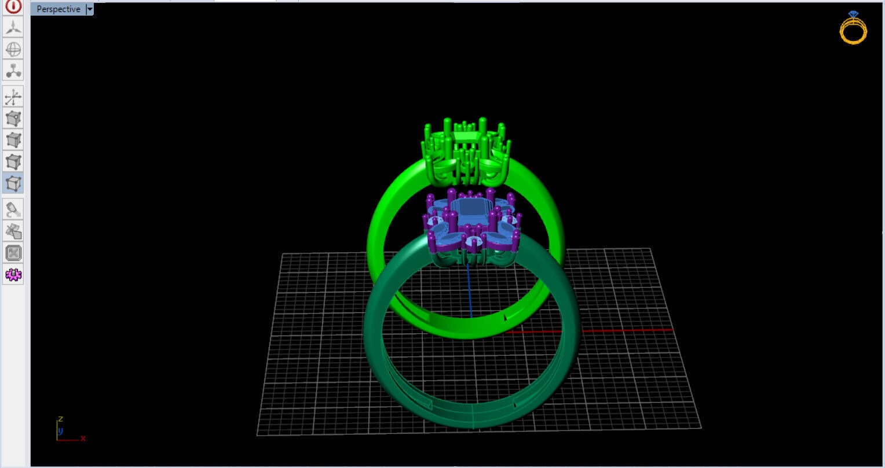
Task: Select the cube with highlighted vertex icon
Action: click(x=13, y=118)
